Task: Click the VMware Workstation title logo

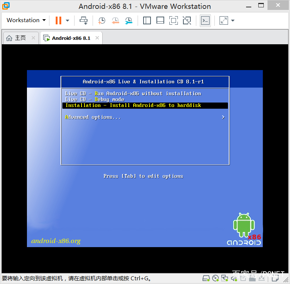Action: click(x=6, y=6)
